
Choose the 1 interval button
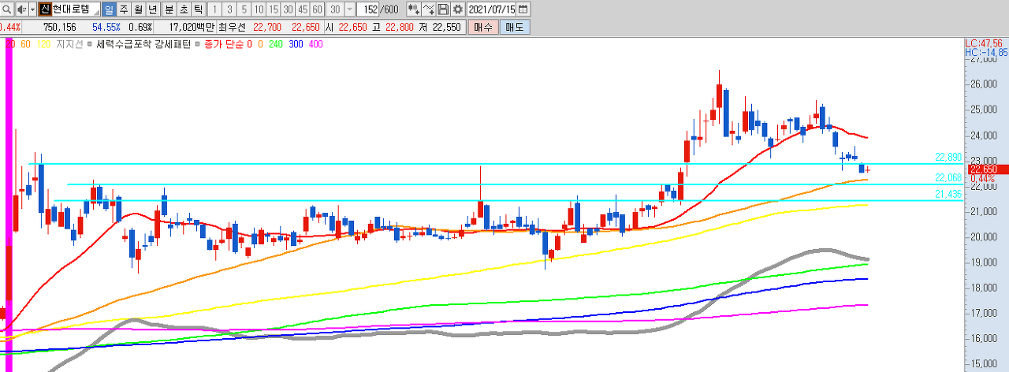click(214, 9)
